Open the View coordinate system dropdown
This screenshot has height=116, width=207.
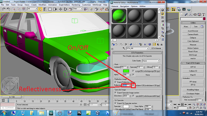(x=78, y=9)
